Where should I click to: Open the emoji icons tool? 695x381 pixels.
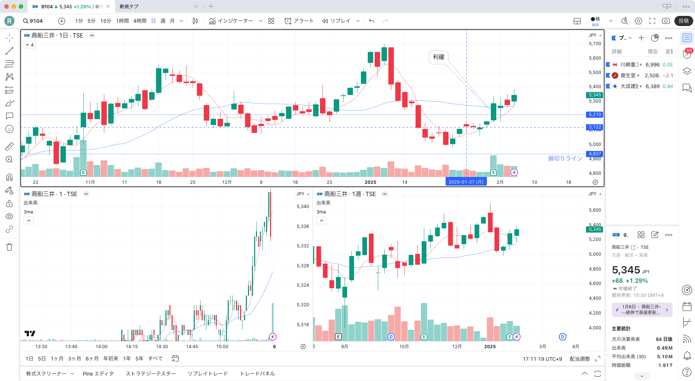point(9,129)
